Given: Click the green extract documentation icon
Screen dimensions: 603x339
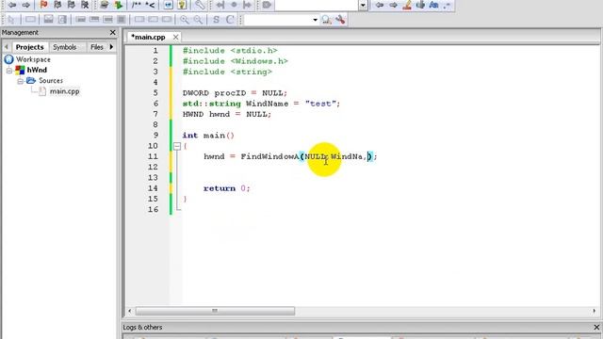Looking at the screenshot, I should (119, 5).
